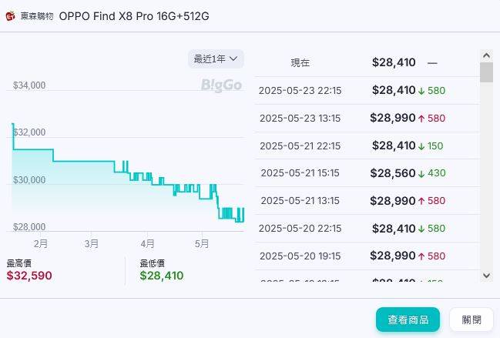The image size is (500, 338).
Task: Click the green down arrow 150 indicator
Action: pos(431,146)
